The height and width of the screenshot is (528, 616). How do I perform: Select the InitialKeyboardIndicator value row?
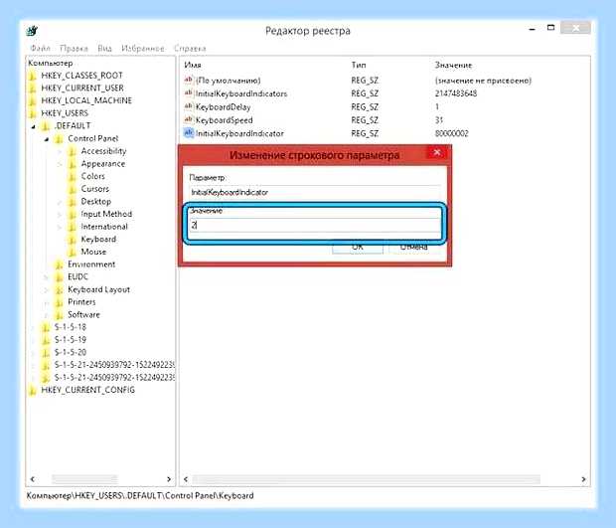click(326, 133)
